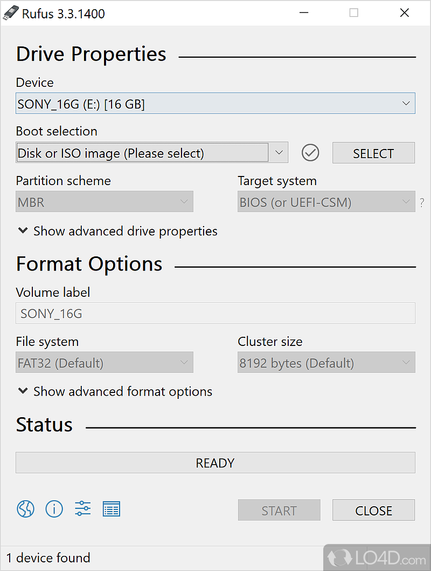This screenshot has height=571, width=431.
Task: Click the Rufus USB drive title icon
Action: (x=11, y=13)
